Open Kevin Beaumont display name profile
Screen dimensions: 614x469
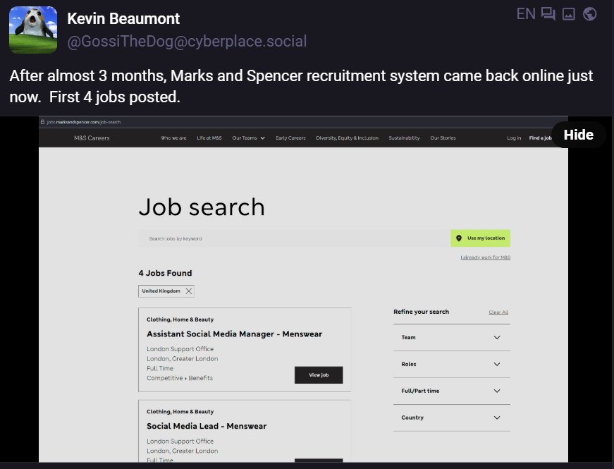123,19
